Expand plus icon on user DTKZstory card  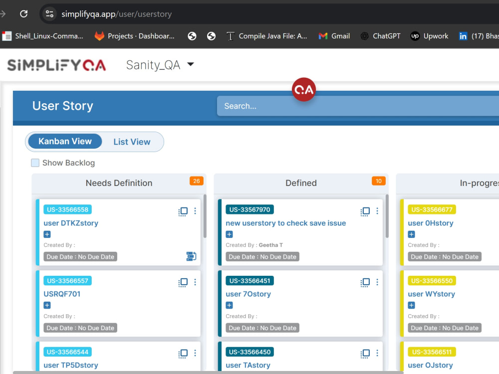click(x=47, y=234)
